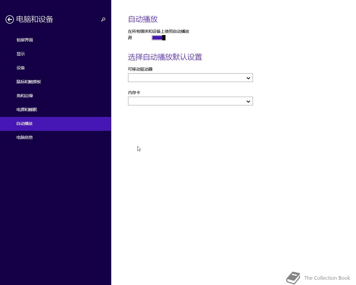The image size is (356, 285).
Task: Click the 电脑和设备 header title
Action: click(34, 19)
